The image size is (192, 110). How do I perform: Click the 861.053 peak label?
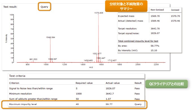33,59
